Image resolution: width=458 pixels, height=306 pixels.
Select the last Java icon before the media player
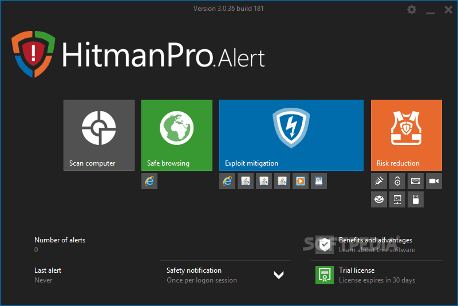pos(282,181)
